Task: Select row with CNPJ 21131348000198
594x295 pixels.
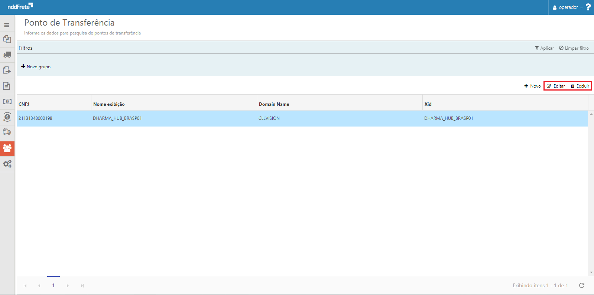Action: (36, 118)
